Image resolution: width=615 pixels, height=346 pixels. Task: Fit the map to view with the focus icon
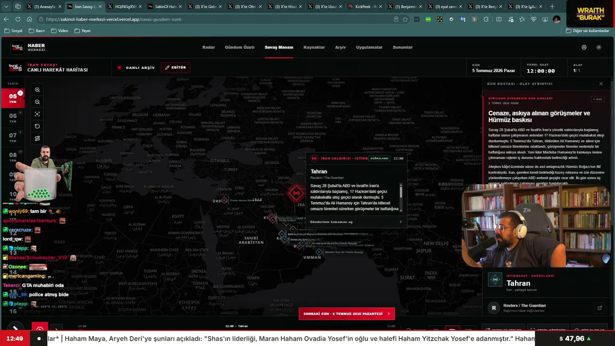37,114
